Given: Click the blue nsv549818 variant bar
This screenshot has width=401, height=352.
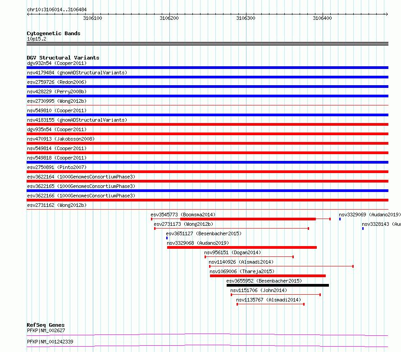Looking at the screenshot, I should (207, 162).
